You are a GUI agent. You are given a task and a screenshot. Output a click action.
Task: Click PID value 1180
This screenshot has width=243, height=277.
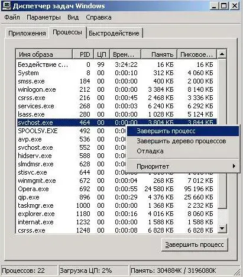(83, 214)
